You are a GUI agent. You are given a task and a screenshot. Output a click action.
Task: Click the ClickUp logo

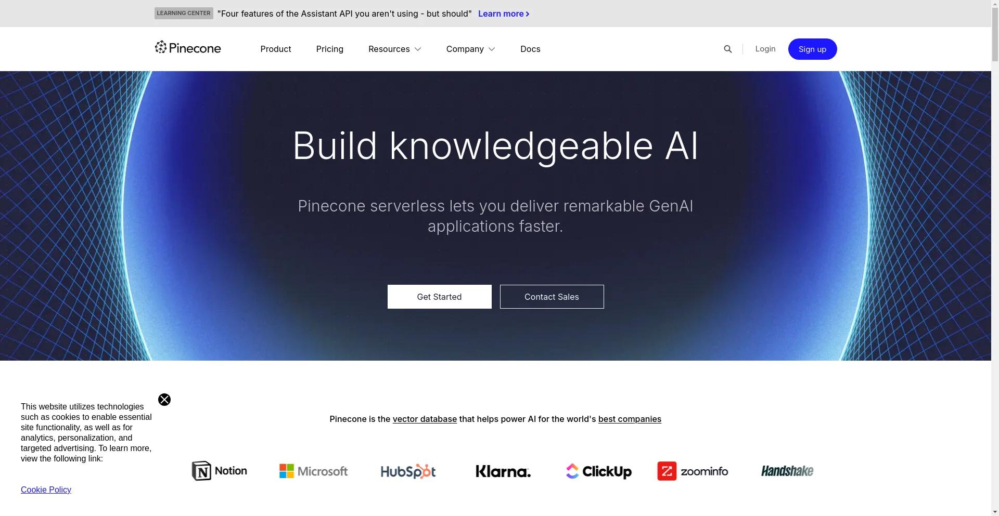point(599,471)
